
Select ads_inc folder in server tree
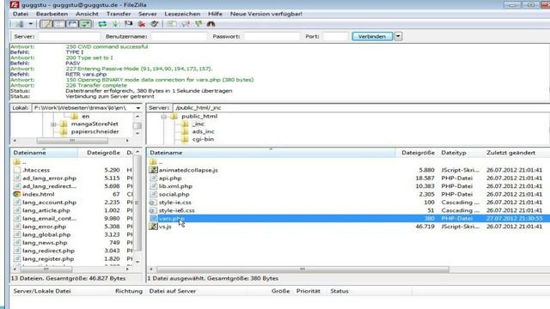[x=203, y=131]
